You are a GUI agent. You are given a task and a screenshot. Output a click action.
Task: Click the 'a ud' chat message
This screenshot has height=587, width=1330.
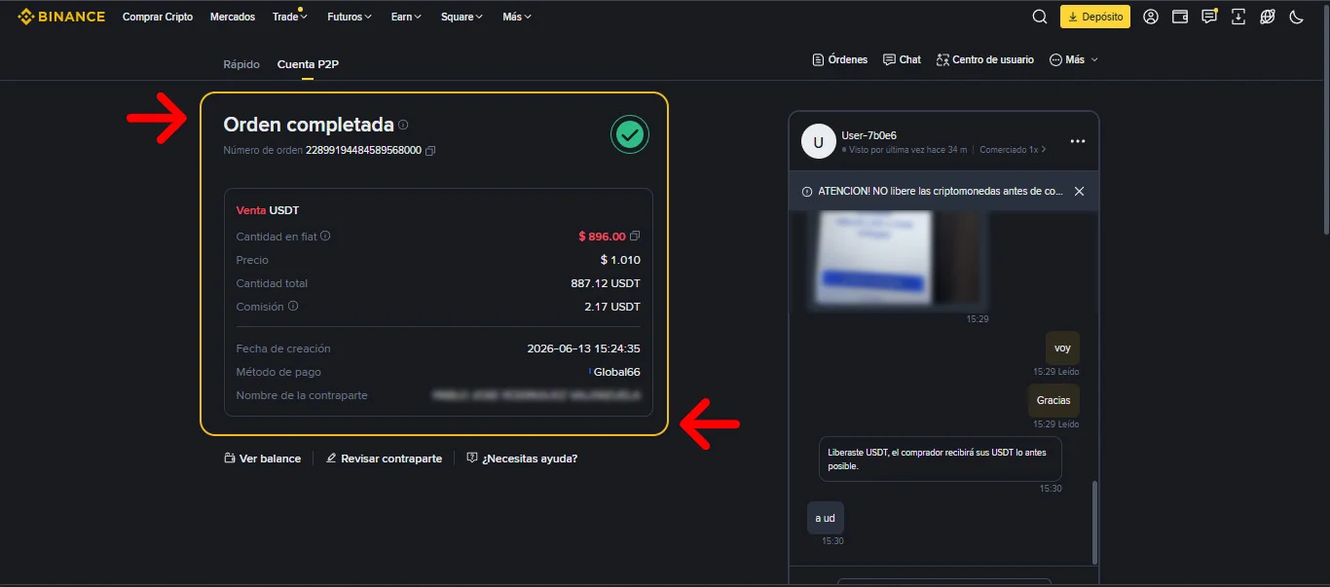click(826, 518)
